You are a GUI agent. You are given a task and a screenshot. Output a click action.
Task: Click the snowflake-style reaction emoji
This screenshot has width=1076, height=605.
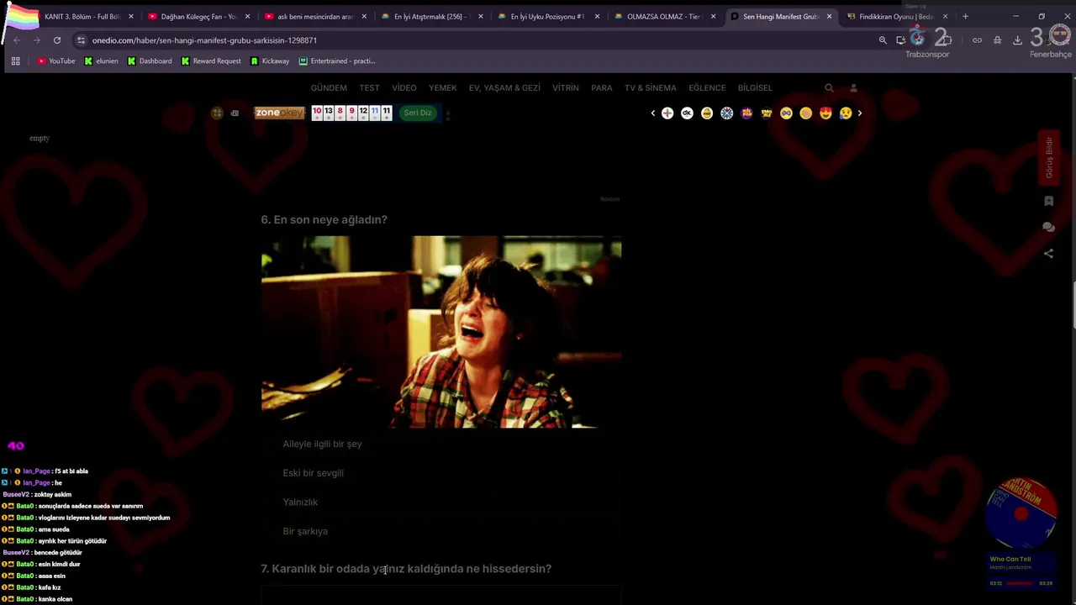727,113
